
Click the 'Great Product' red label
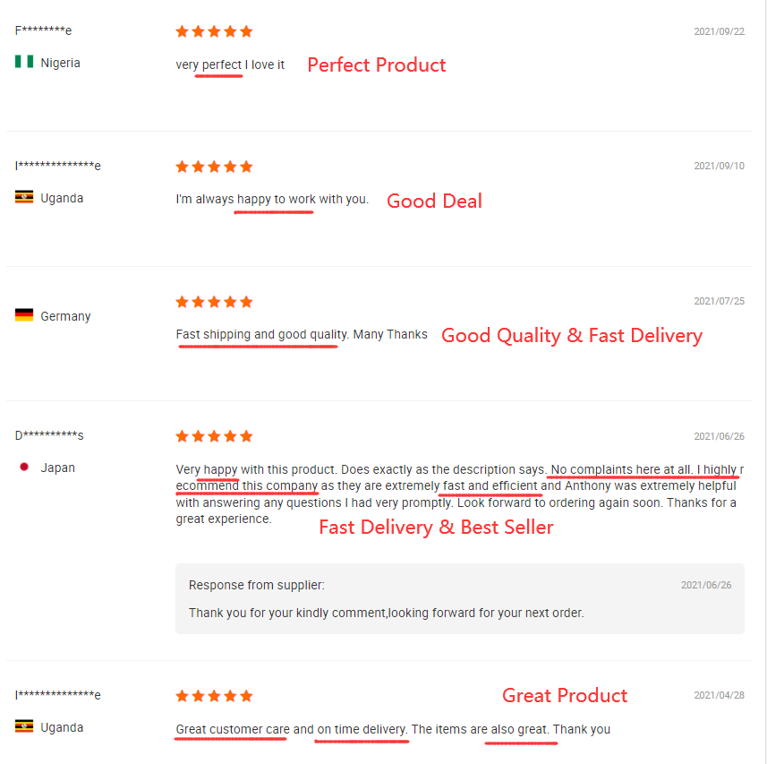click(x=565, y=695)
